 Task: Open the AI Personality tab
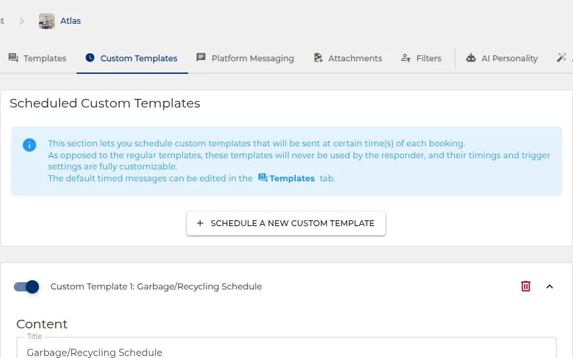tap(502, 58)
